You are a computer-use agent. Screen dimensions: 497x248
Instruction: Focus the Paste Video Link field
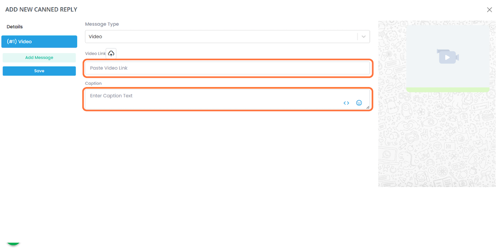[x=227, y=68]
